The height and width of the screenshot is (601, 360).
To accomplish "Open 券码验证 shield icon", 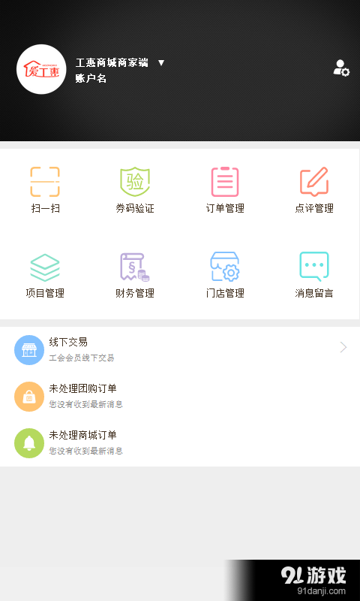I will (135, 182).
